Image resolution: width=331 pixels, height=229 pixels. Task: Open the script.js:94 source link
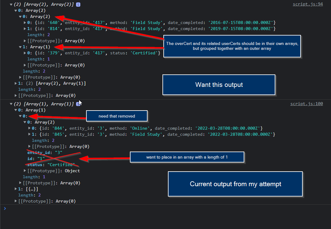coord(308,4)
